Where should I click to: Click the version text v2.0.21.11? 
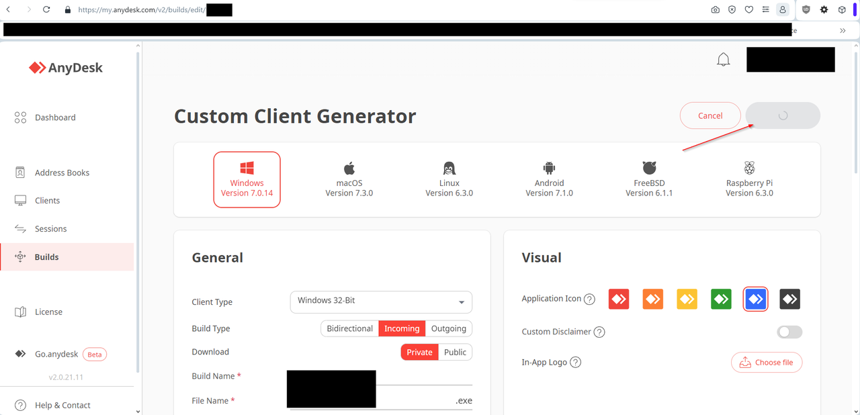tap(66, 377)
